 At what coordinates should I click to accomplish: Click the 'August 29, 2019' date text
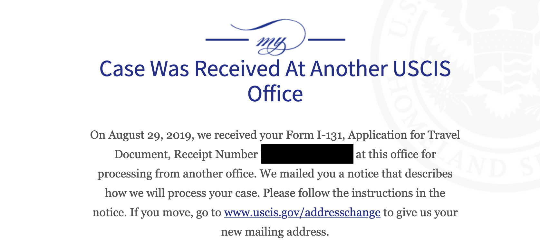(x=151, y=135)
